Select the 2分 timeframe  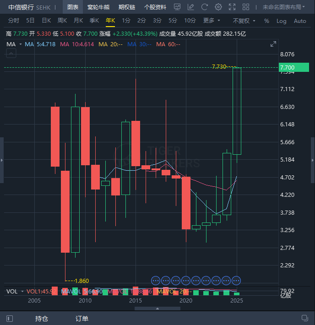(x=141, y=21)
